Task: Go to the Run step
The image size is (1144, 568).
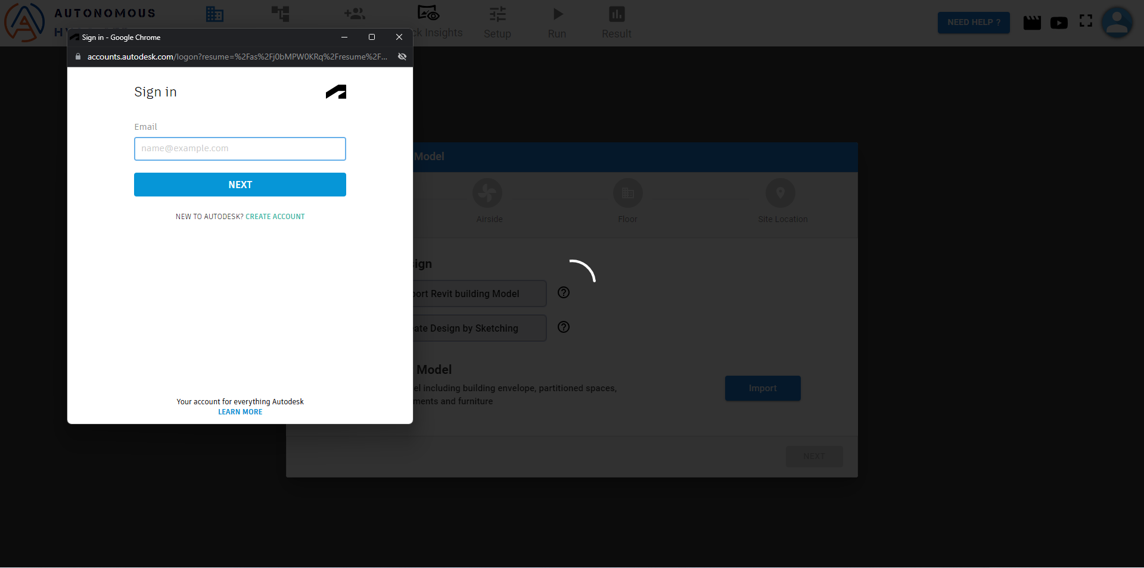Action: 557,23
